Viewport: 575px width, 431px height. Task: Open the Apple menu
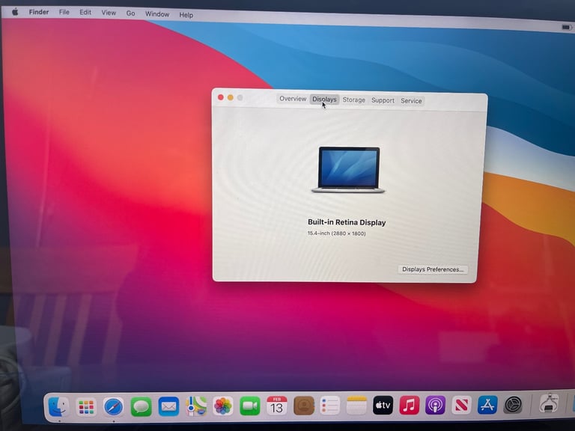coord(15,12)
